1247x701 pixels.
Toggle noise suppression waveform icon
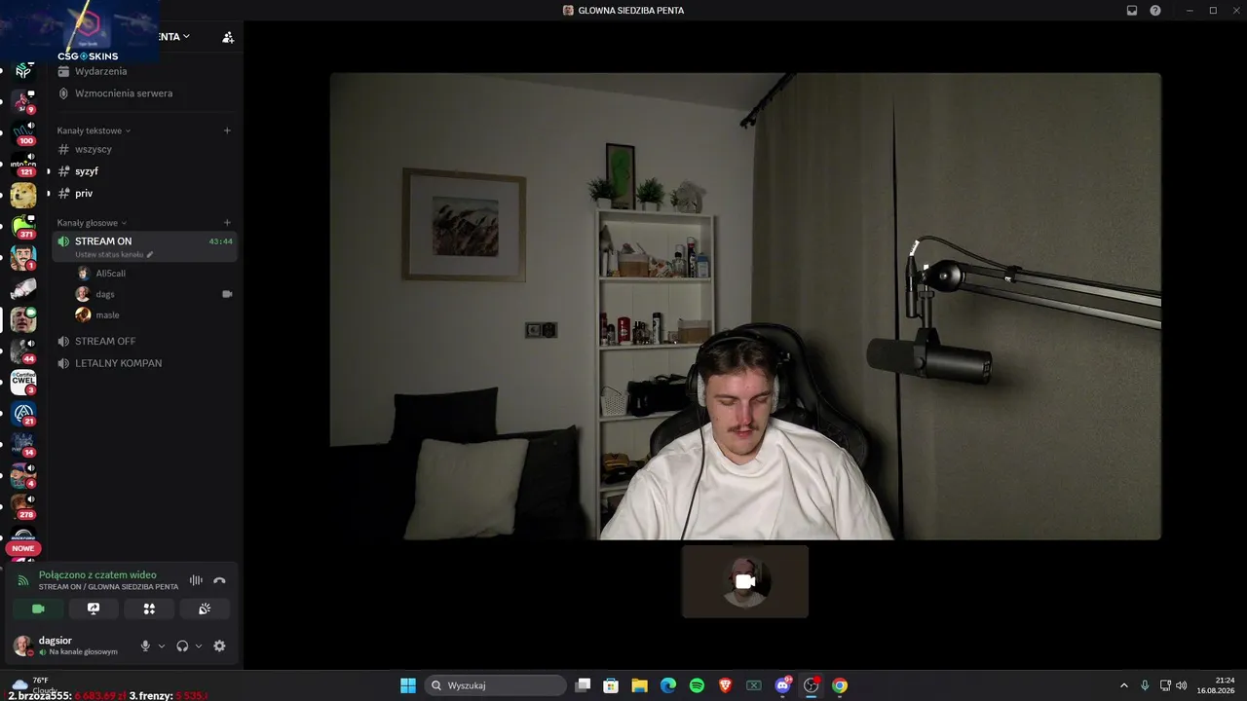click(196, 580)
